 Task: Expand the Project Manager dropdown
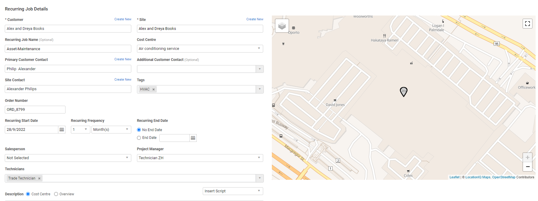[x=200, y=158]
